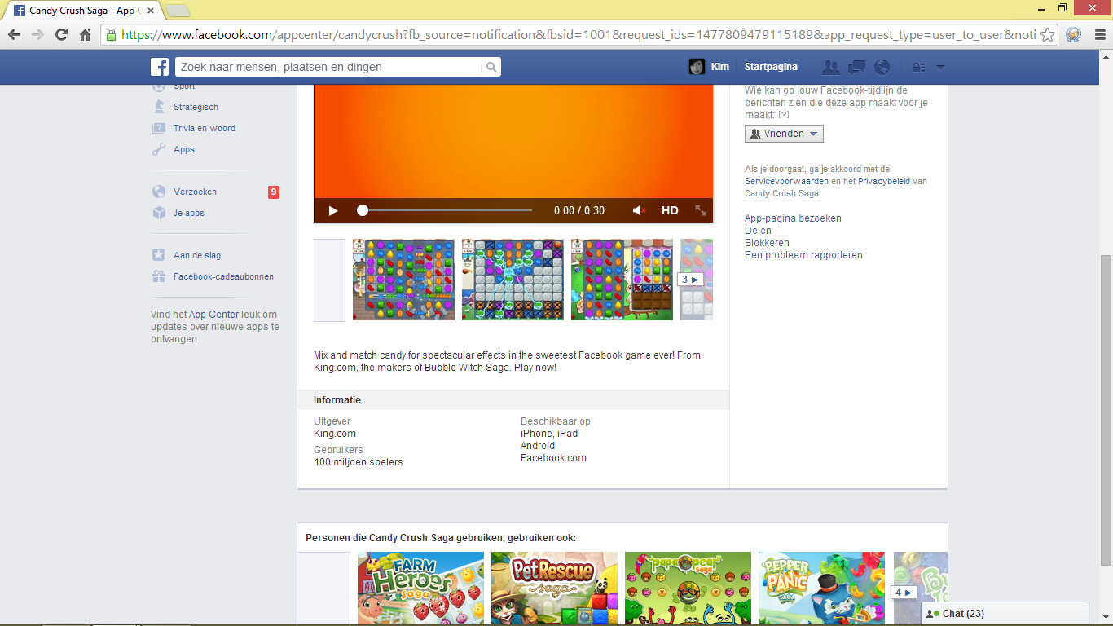
Task: Open Papa Pear Saga app tile
Action: [688, 589]
